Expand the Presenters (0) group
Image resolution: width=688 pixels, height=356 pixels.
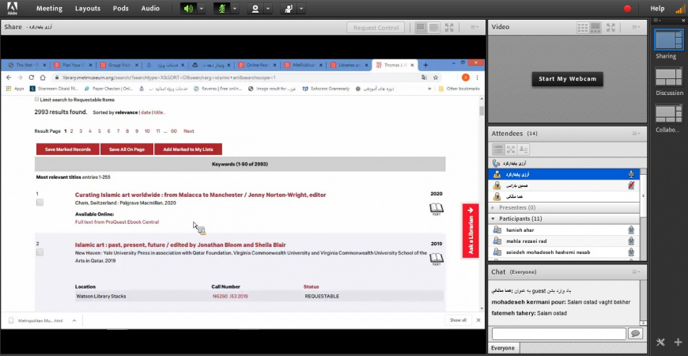coord(495,207)
